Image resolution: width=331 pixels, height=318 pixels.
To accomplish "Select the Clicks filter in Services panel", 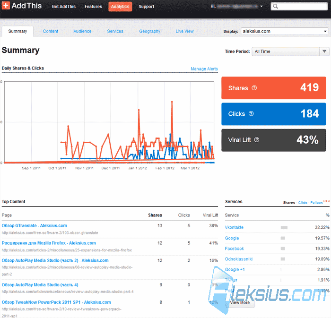I will (x=303, y=202).
